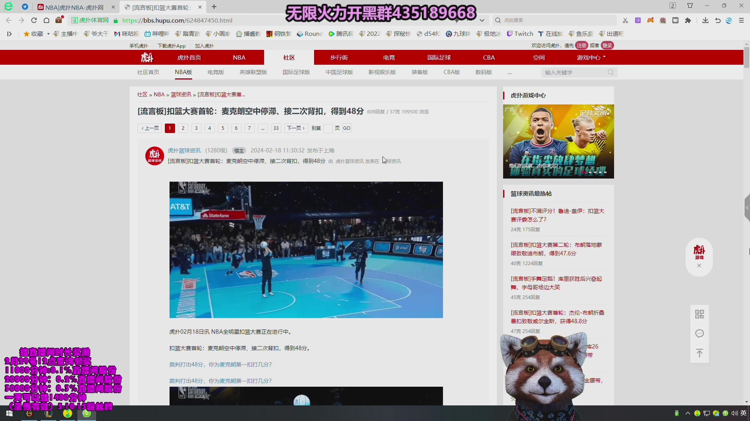Open 电竞 in the red navbar
750x421 pixels.
tap(389, 58)
